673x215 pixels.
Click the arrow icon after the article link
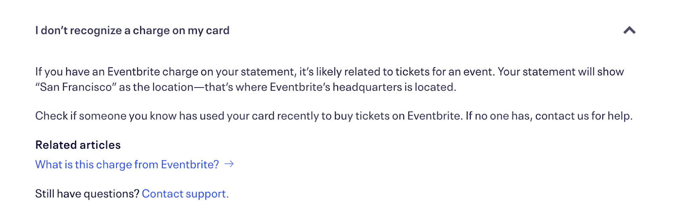tap(229, 164)
